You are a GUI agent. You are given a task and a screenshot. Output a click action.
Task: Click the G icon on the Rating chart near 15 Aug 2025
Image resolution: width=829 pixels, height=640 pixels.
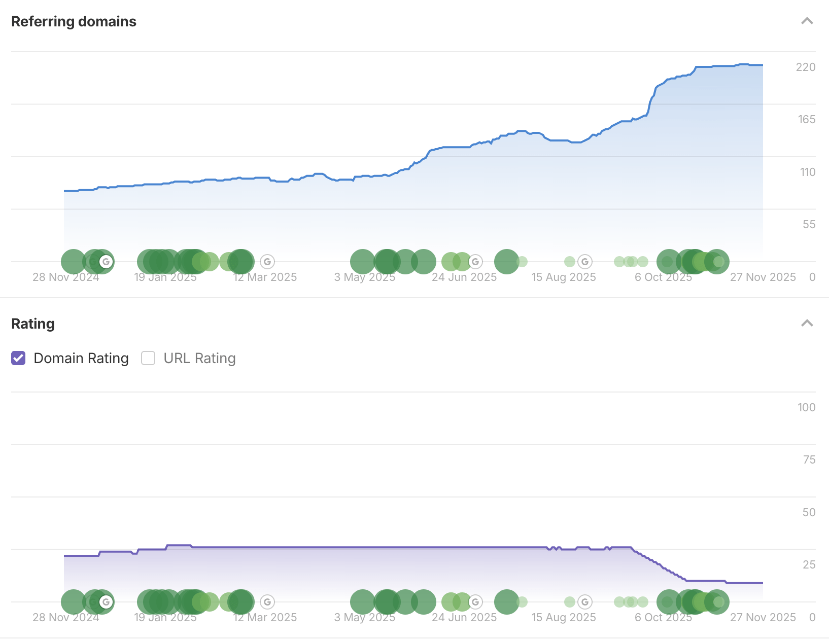point(584,602)
